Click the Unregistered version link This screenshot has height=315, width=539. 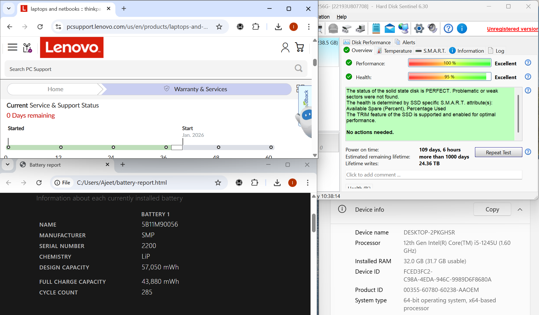(512, 29)
